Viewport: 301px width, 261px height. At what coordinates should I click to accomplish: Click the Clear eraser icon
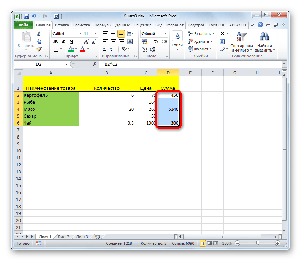[x=222, y=49]
